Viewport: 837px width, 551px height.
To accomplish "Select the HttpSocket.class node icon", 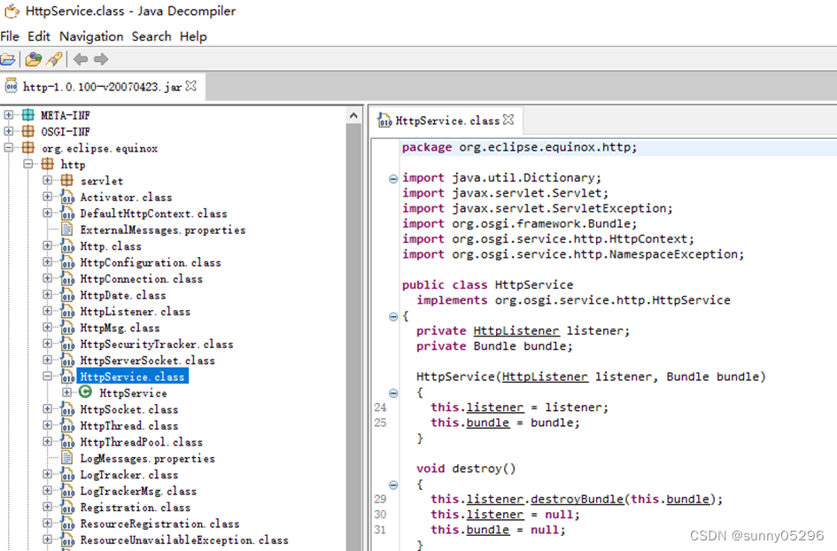I will (67, 409).
